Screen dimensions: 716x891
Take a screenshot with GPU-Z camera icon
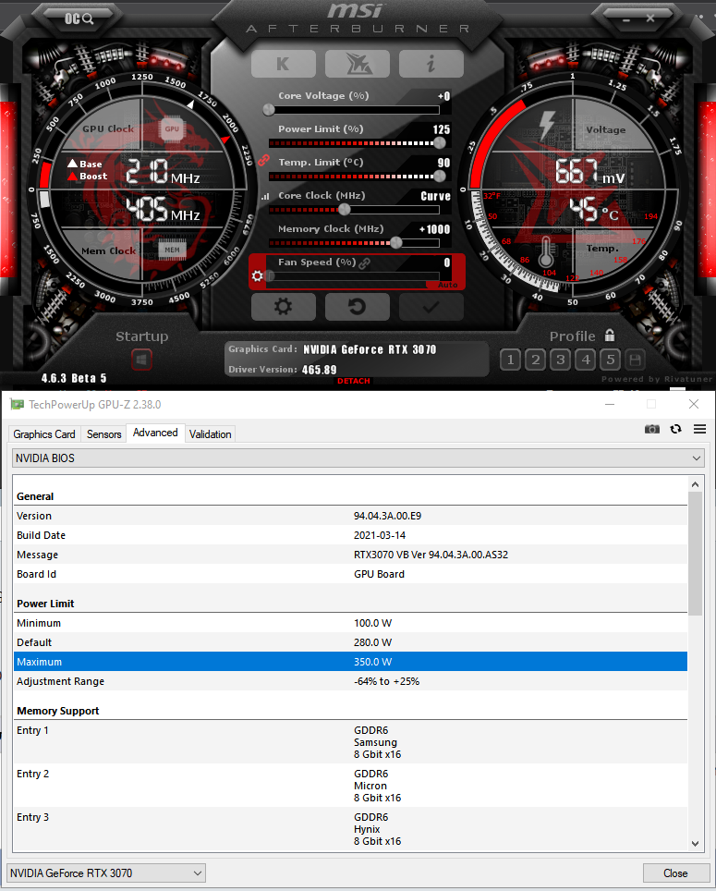pyautogui.click(x=652, y=429)
